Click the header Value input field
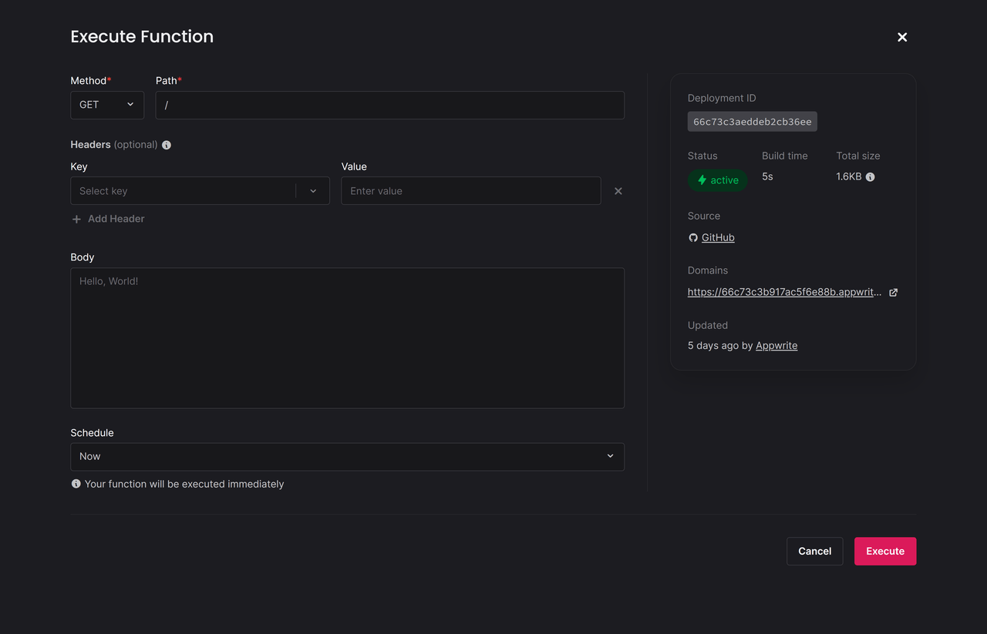Image resolution: width=987 pixels, height=634 pixels. tap(470, 191)
